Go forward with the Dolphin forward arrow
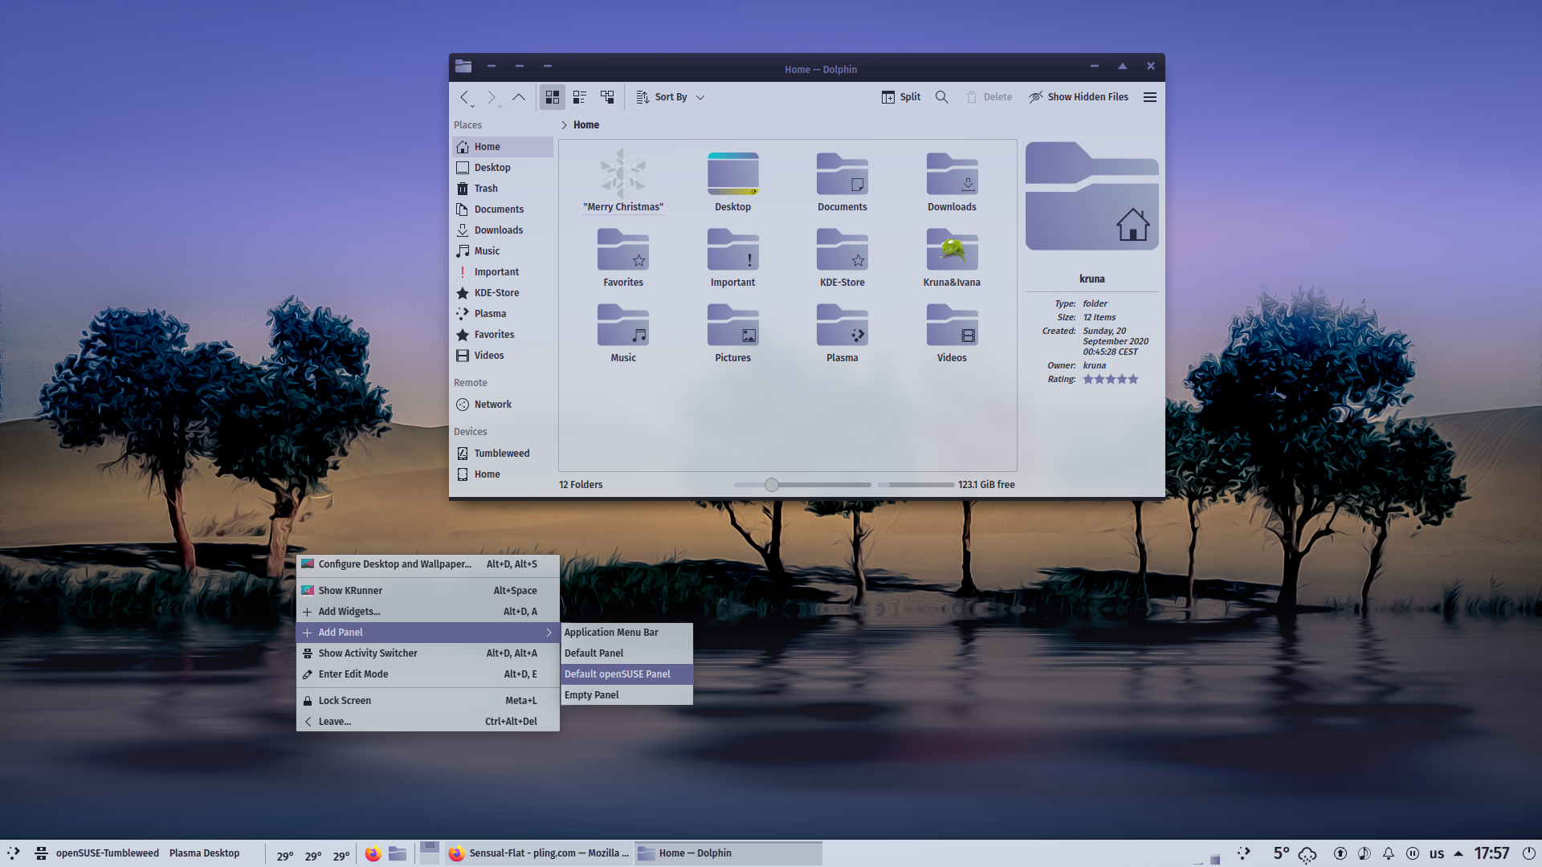Screen dimensions: 1542x867 492,97
